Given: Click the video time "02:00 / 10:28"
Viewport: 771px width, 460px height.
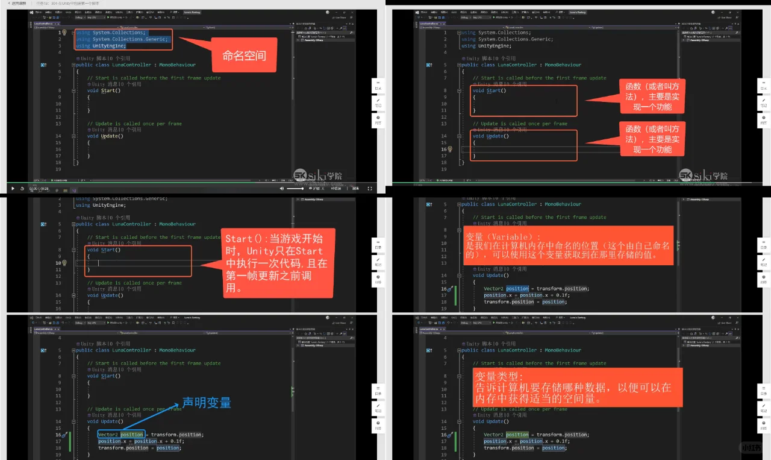Looking at the screenshot, I should pos(39,189).
